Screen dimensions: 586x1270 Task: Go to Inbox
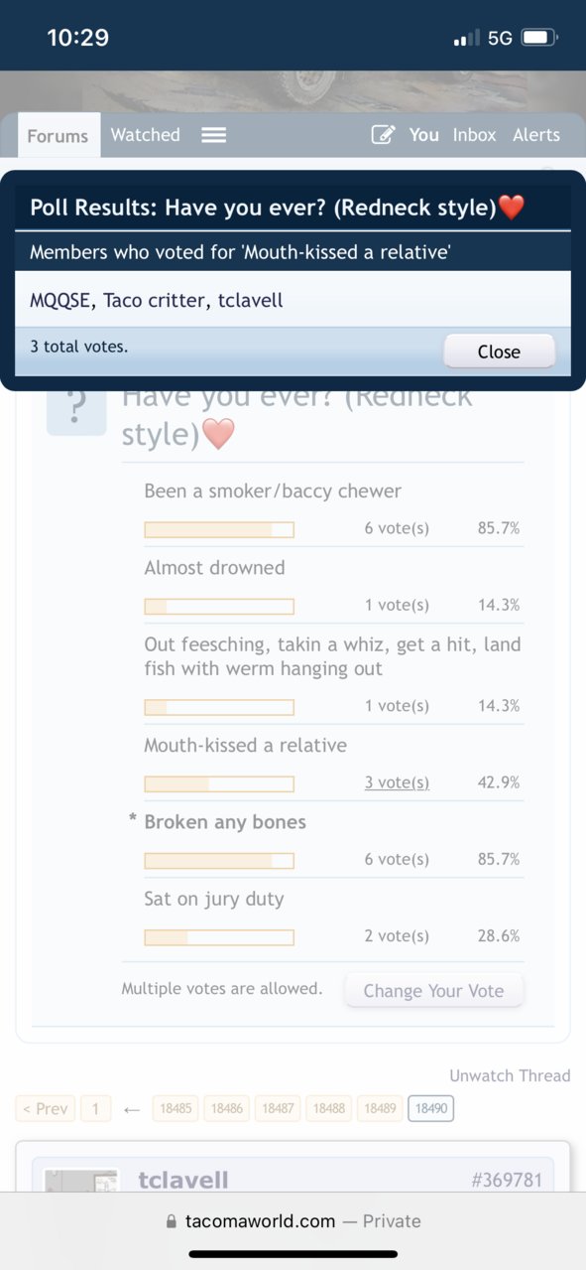click(x=474, y=135)
